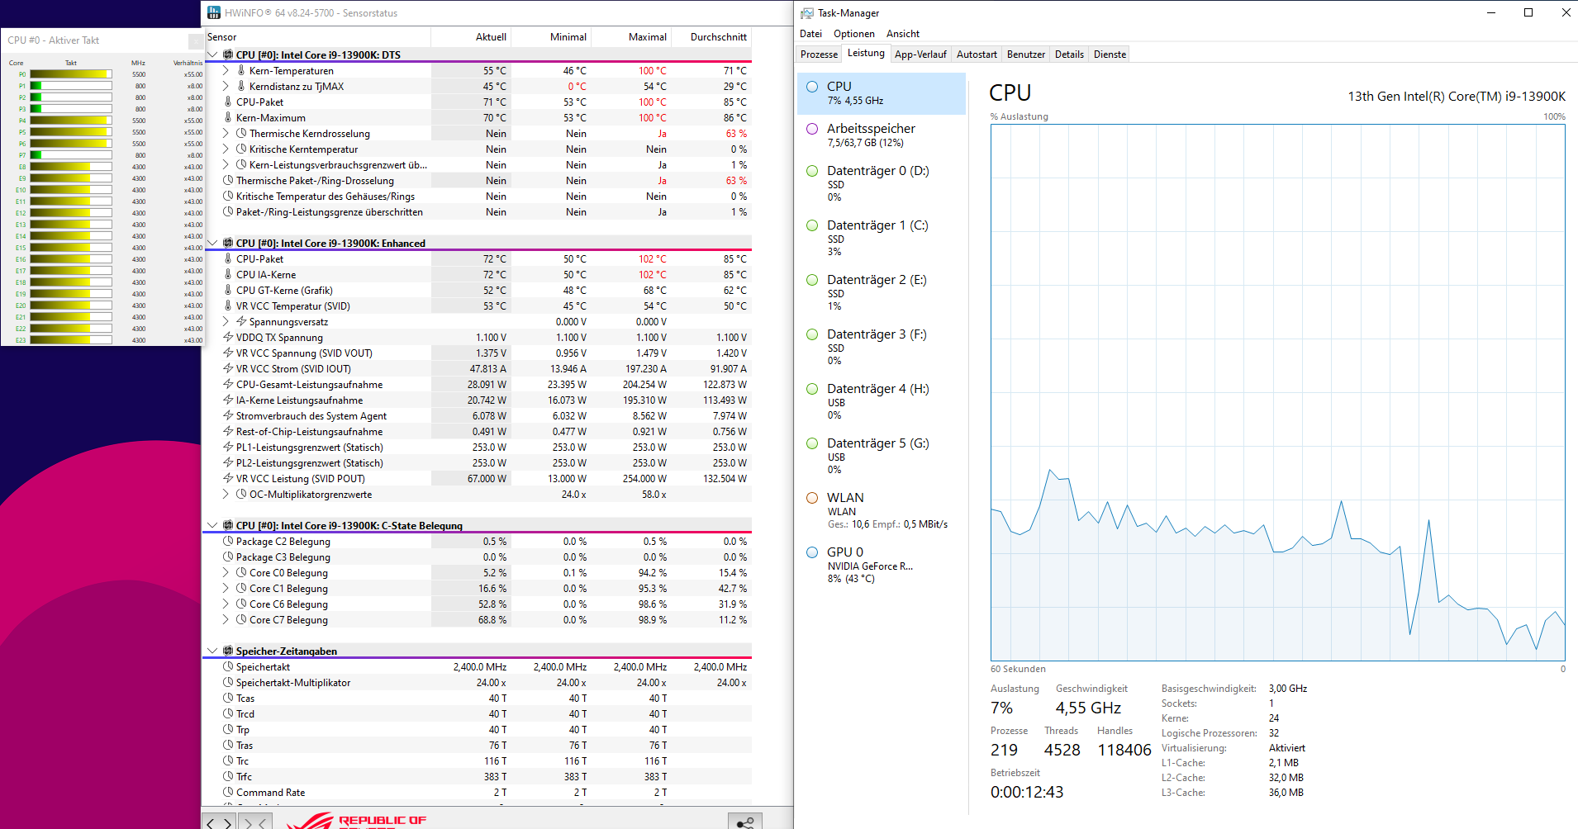Click thermometer icon of VR VCC Temperatur (SVID)

click(228, 306)
